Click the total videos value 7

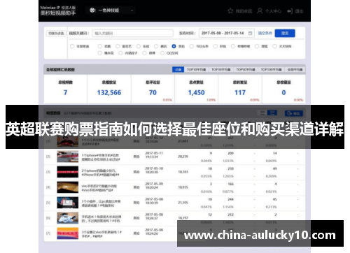[x=66, y=92]
